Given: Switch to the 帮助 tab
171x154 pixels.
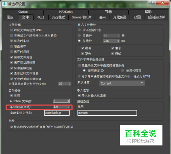Looking at the screenshot, I should (148, 12).
